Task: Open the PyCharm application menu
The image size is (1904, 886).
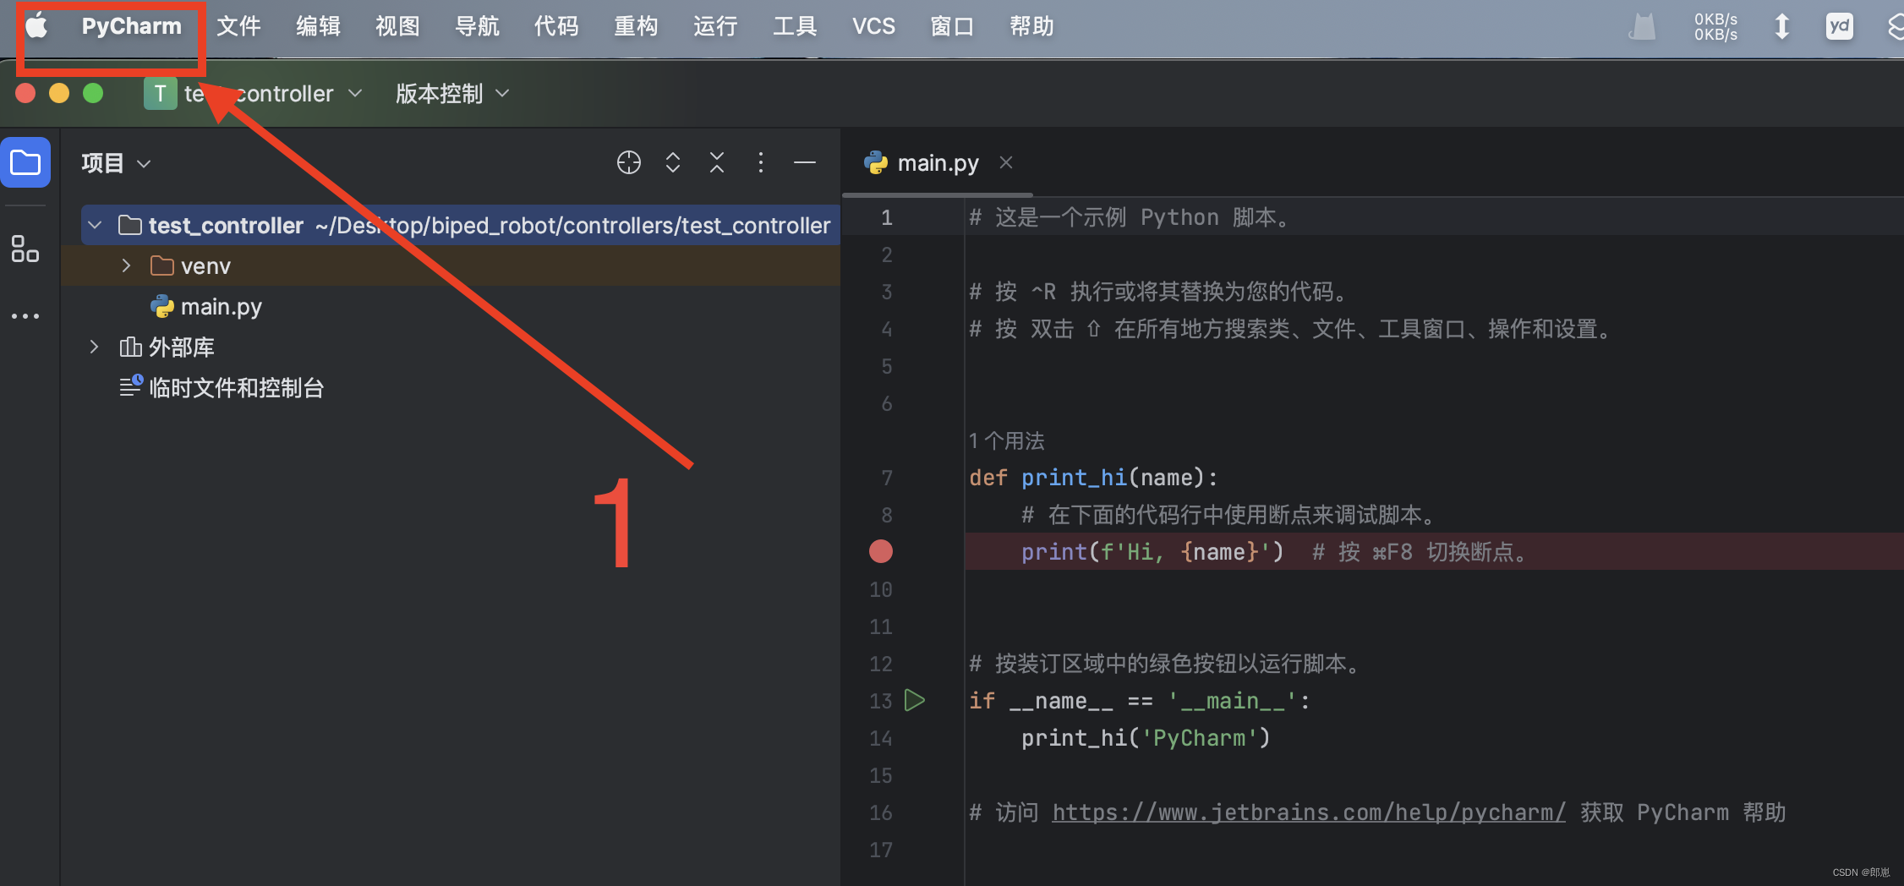Action: click(x=131, y=26)
